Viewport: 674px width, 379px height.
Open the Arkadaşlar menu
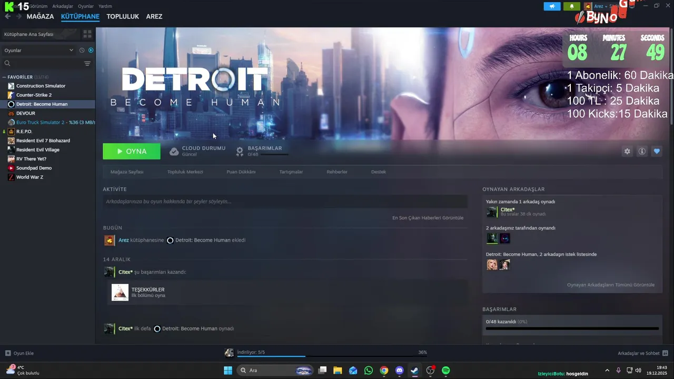point(63,6)
